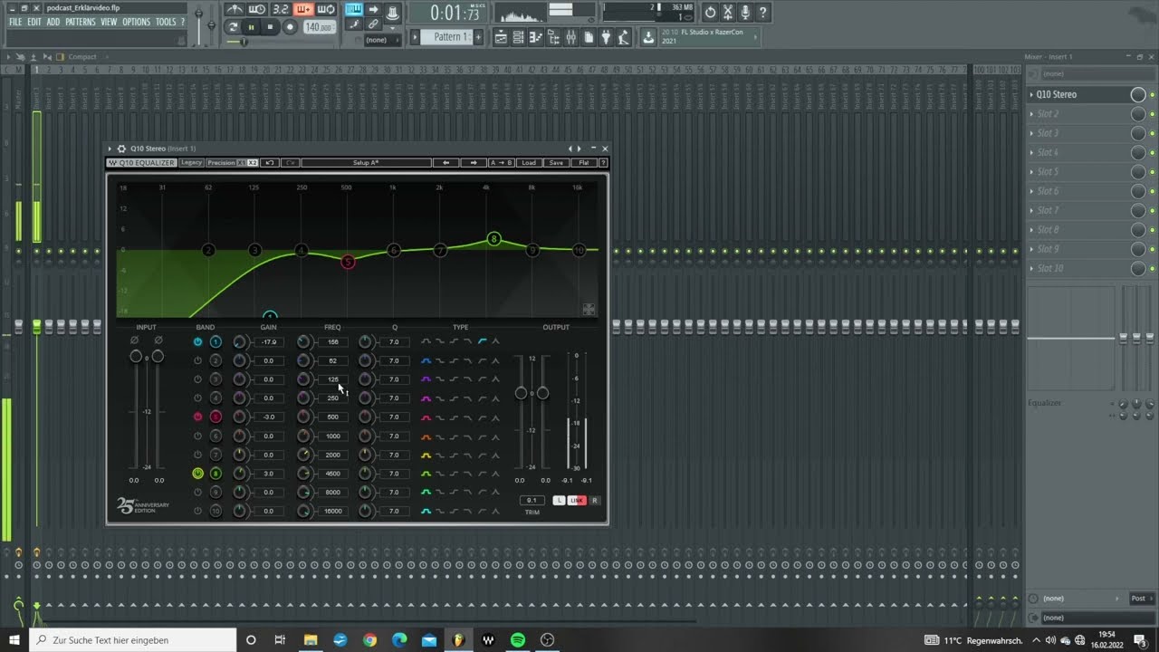Screen dimensions: 1159x652
Task: Open the PATTERNS menu
Action: click(x=81, y=22)
